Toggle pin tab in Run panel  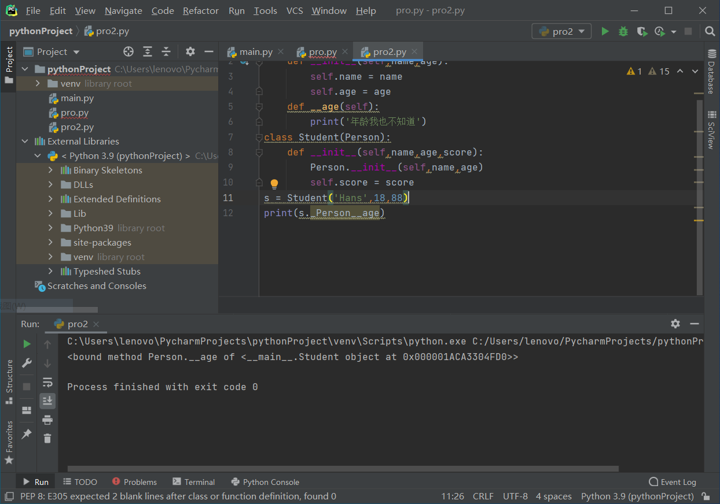point(27,433)
